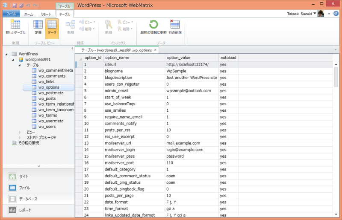
Task: Sort by the option_id column header
Action: [x=93, y=58]
